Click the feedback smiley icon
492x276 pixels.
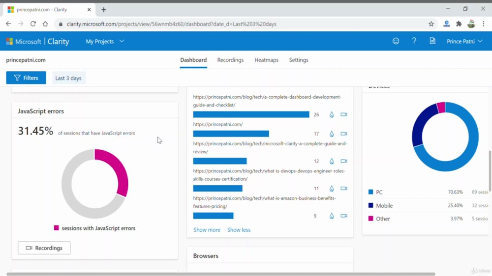(x=396, y=41)
